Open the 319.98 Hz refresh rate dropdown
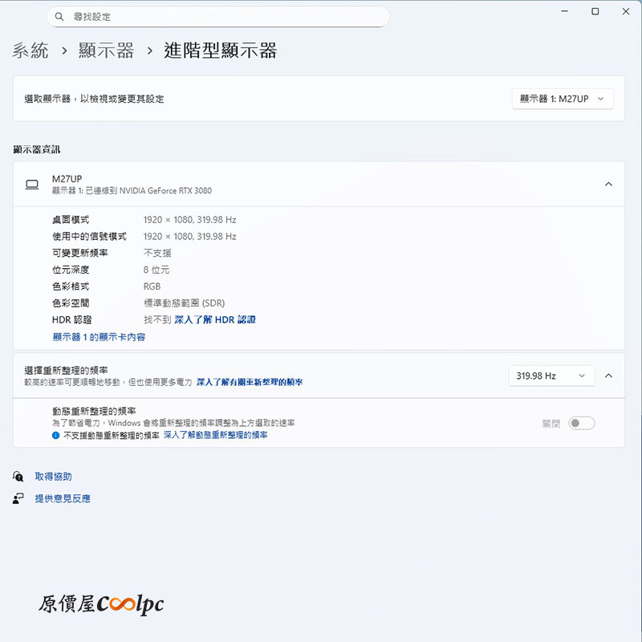Viewport: 642px width, 642px height. point(551,376)
